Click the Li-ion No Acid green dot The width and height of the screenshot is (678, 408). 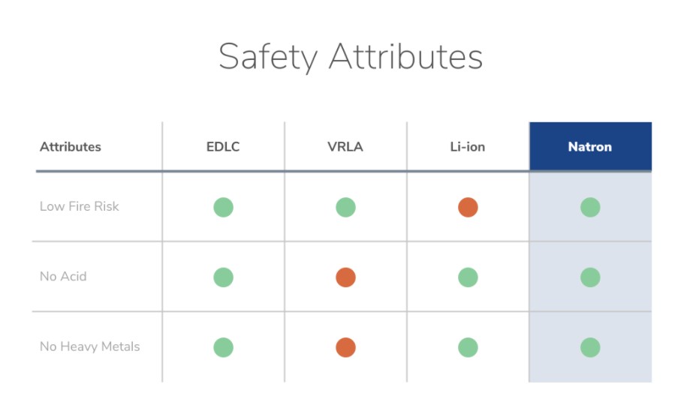468,277
